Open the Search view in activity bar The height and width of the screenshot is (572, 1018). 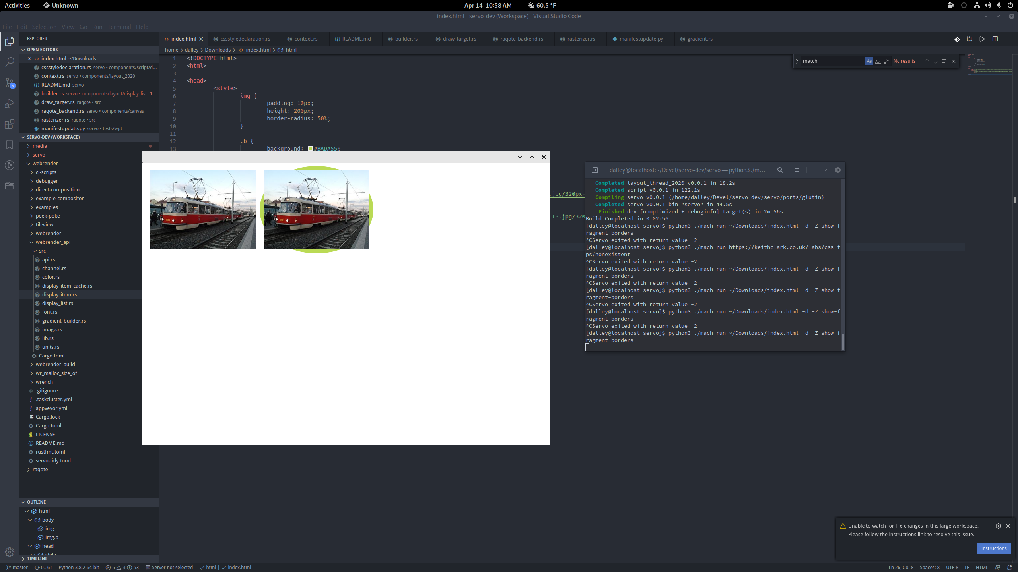[x=10, y=62]
